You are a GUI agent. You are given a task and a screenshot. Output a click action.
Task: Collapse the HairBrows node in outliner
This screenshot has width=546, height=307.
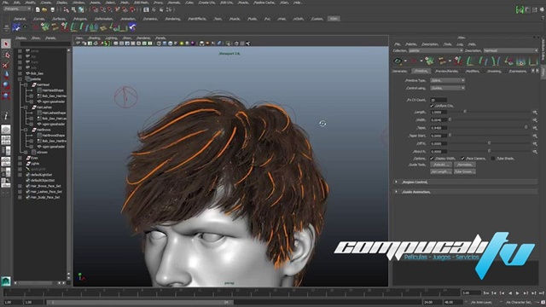tap(26, 130)
